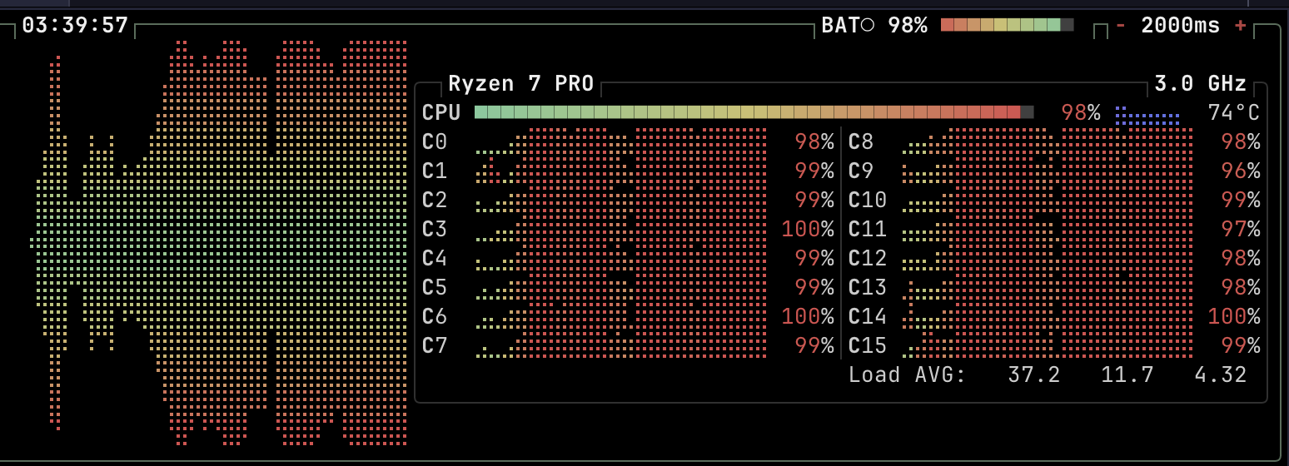Click the C11 core usage graph

1048,229
